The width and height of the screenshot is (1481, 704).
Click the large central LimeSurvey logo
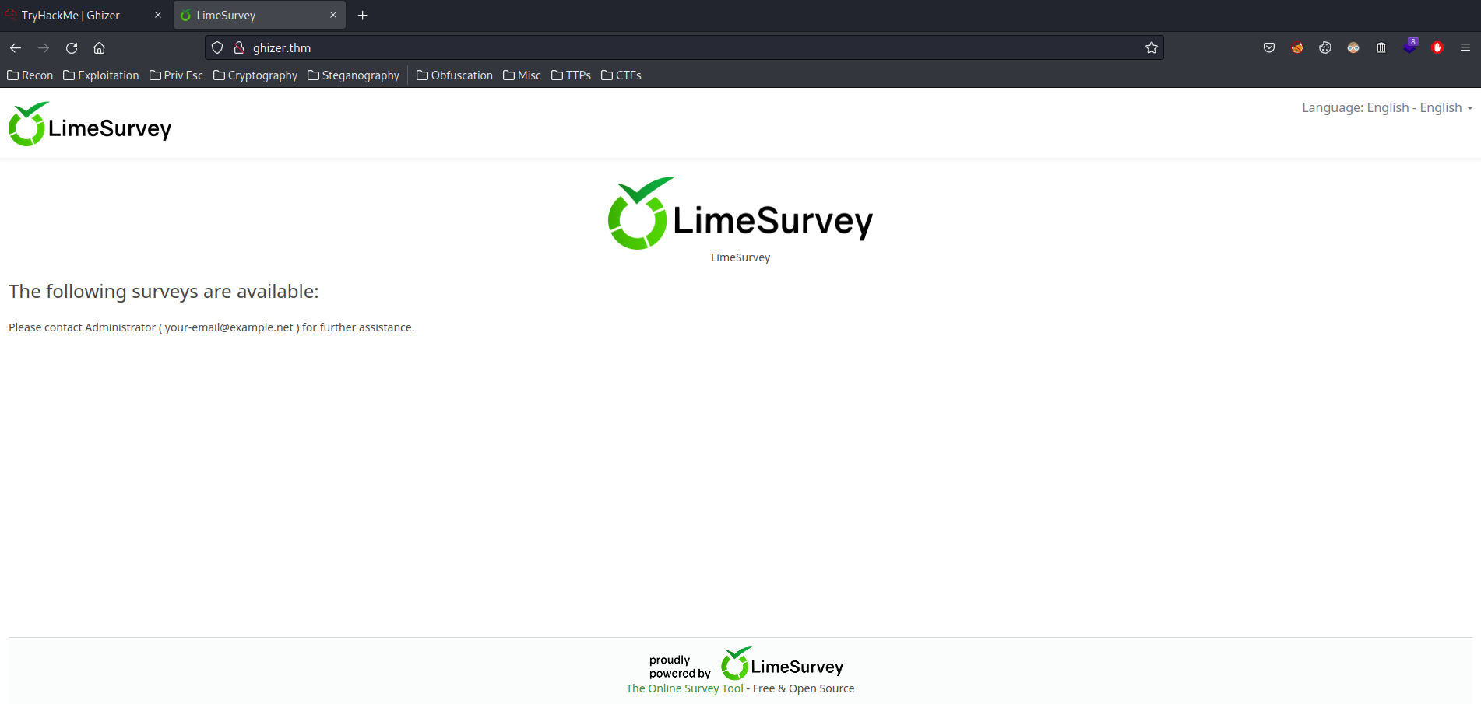[740, 213]
